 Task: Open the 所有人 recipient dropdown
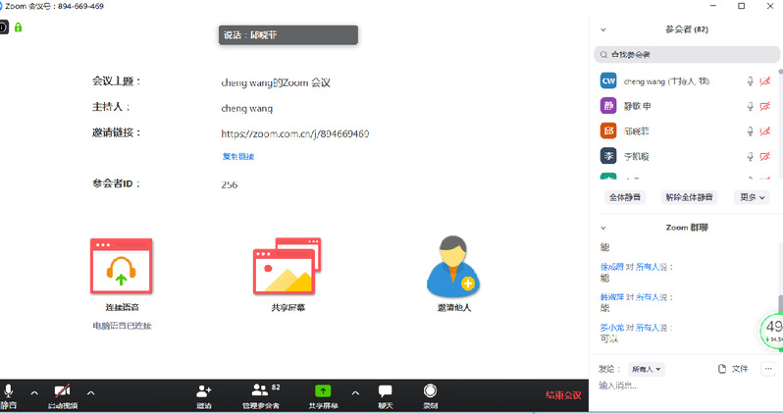click(647, 369)
